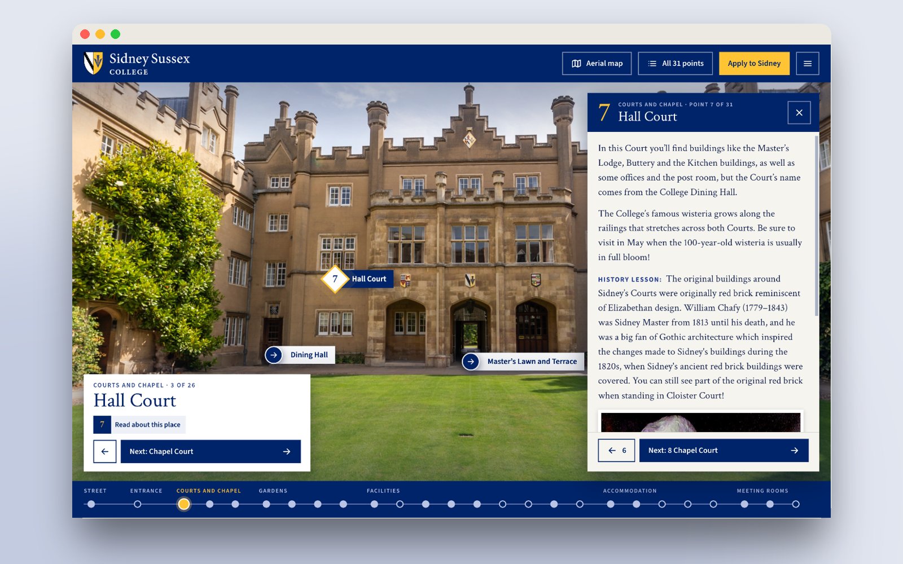Screen dimensions: 903x564
Task: Click the image thumbnail at the panel bottom
Action: 700,422
